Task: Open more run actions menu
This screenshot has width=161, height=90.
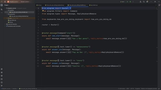Action: (133, 2)
